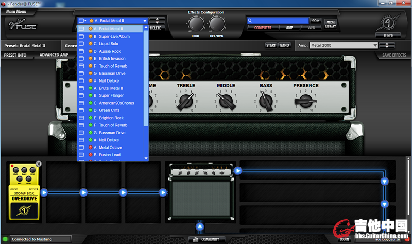The width and height of the screenshot is (412, 244).
Task: Click the preset up/down stepper
Action: [157, 21]
